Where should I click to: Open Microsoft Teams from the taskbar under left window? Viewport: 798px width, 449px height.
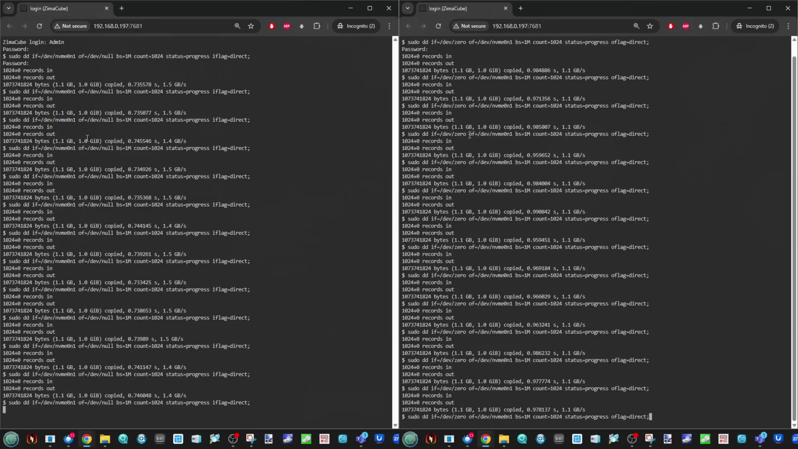(361, 439)
